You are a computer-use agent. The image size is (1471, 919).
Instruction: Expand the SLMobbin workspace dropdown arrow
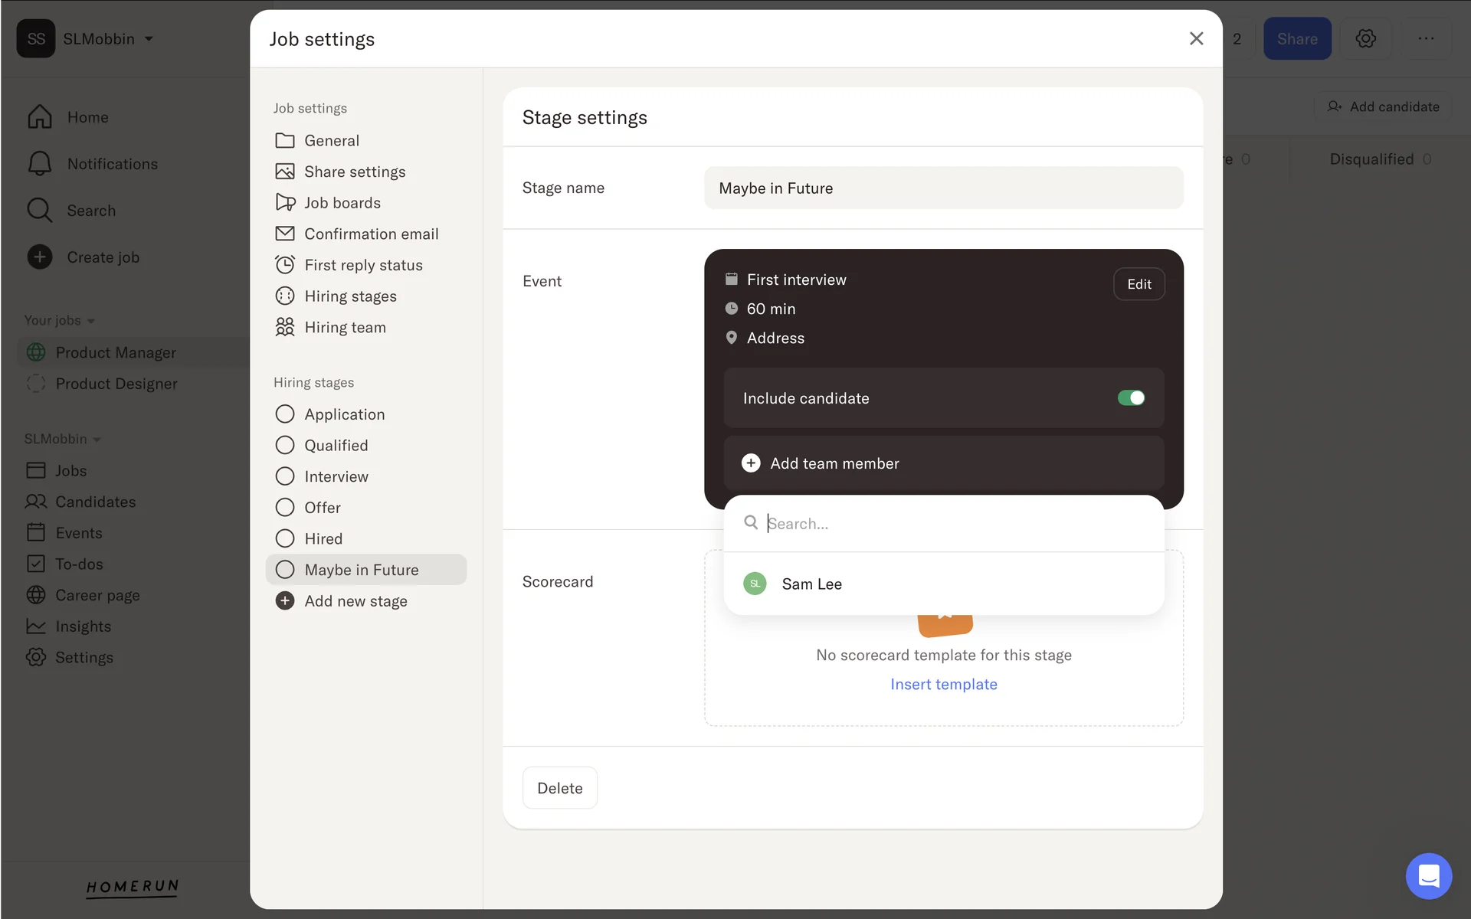tap(149, 39)
